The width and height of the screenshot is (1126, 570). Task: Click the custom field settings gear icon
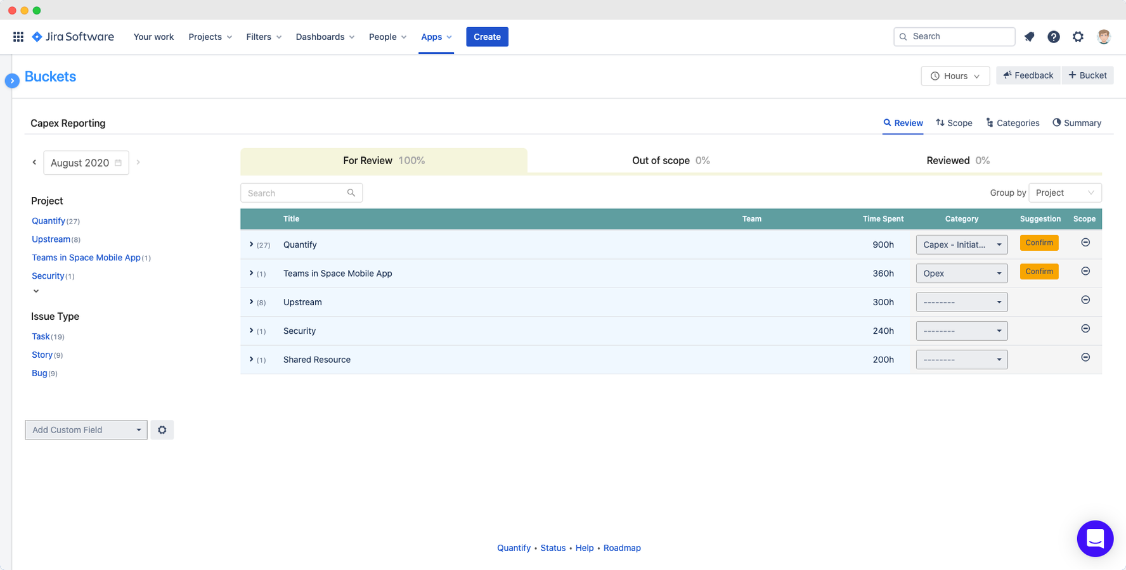coord(162,430)
